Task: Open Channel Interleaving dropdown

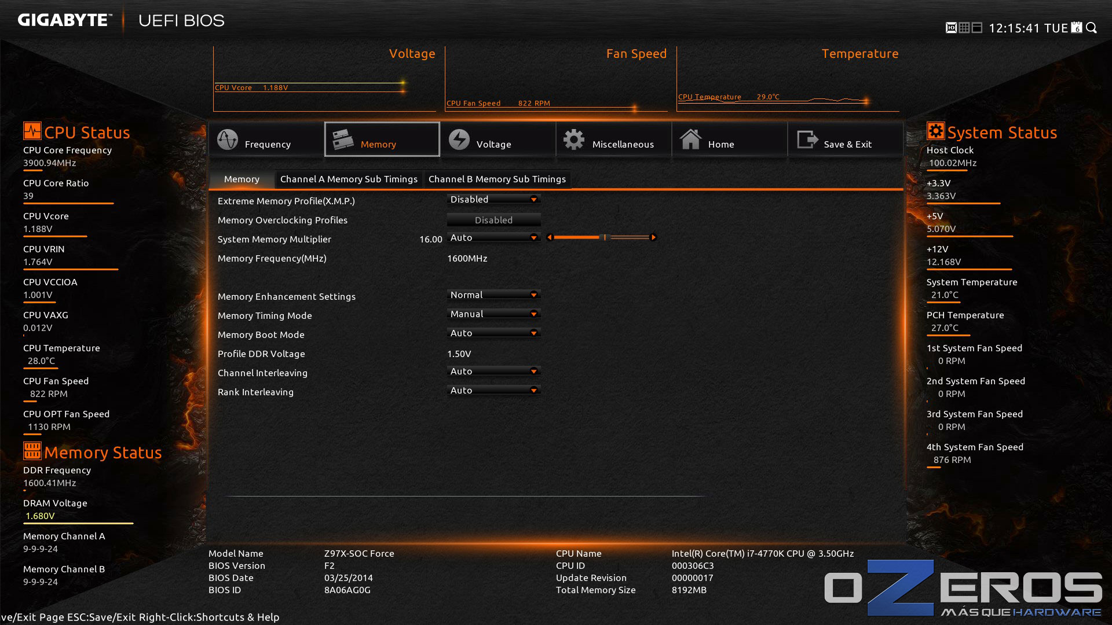Action: (x=493, y=372)
